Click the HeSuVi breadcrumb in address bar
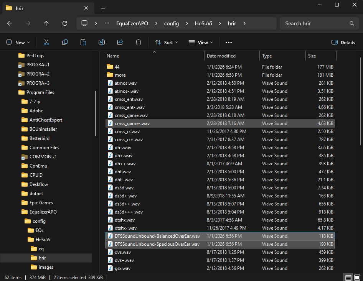 (x=203, y=23)
